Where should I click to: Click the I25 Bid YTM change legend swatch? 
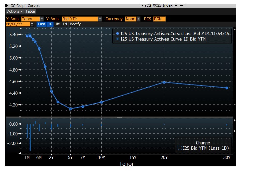click(x=179, y=148)
